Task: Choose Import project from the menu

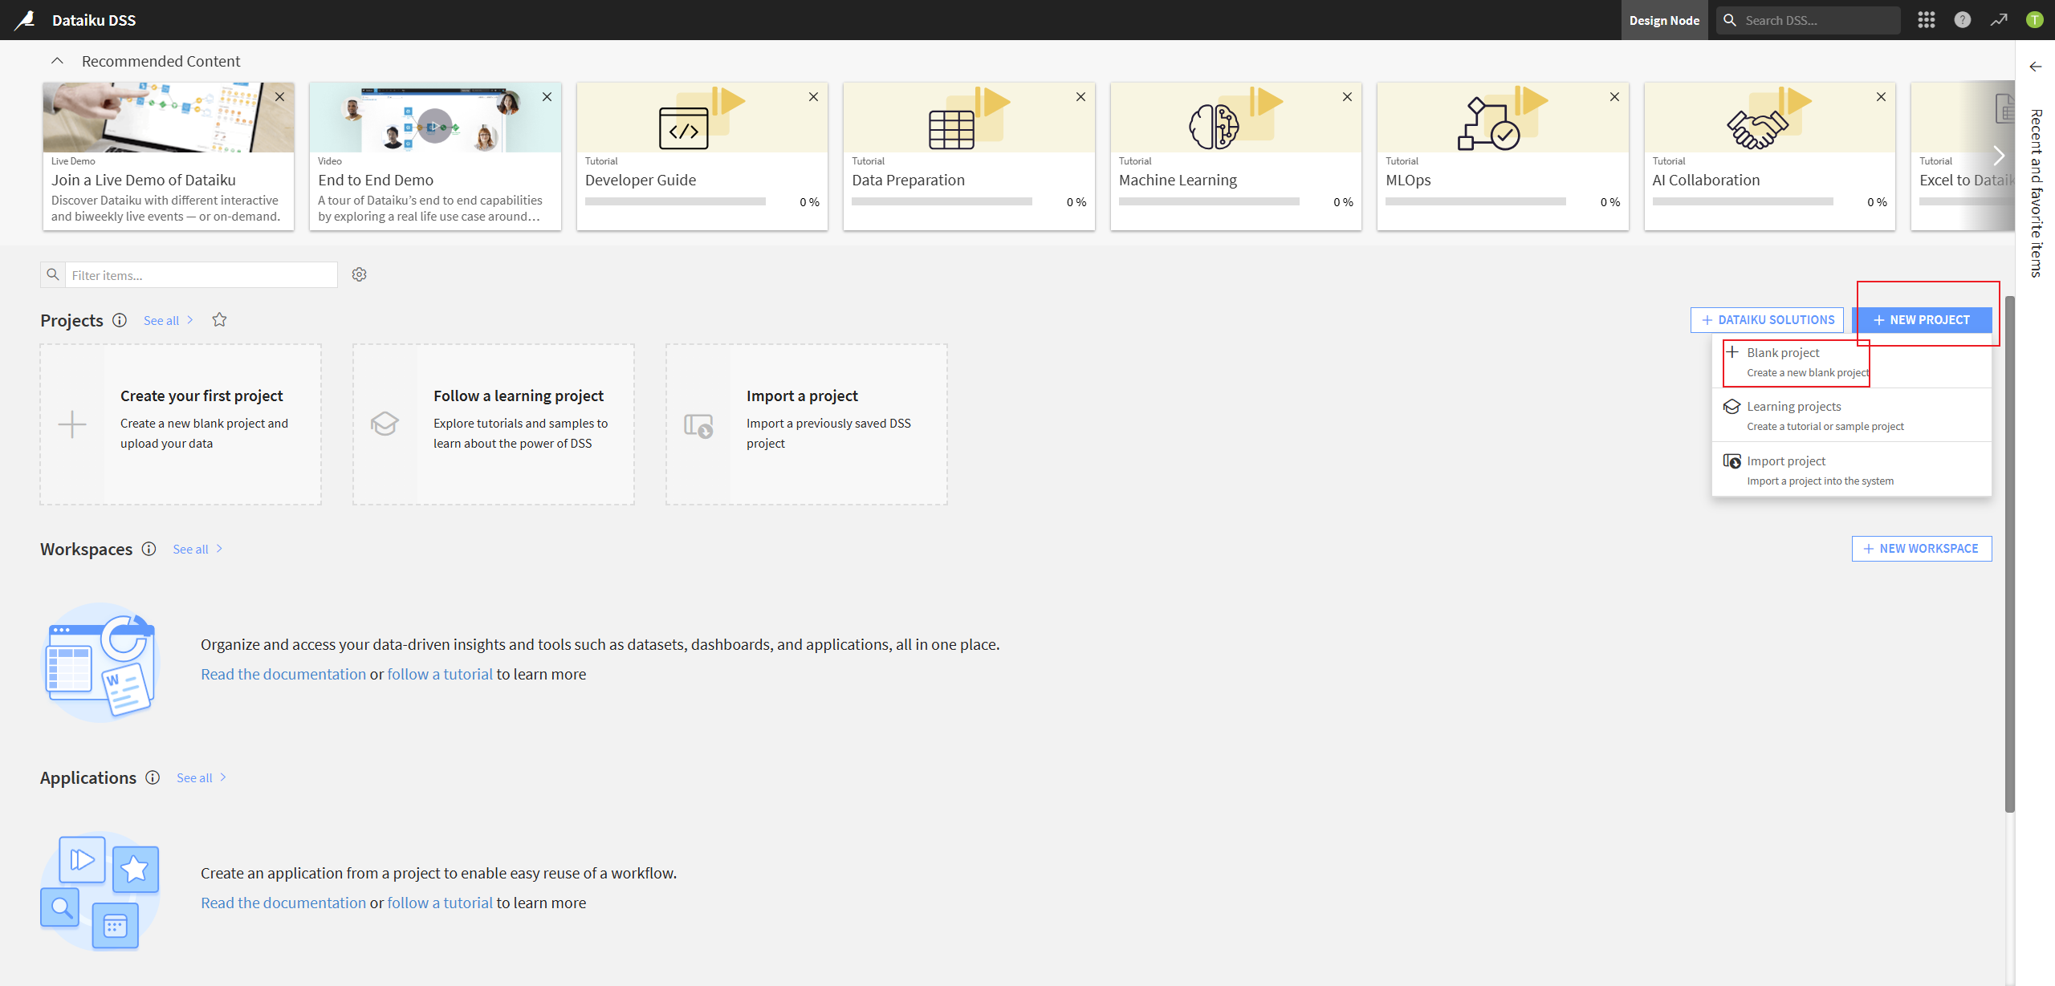Action: click(1851, 470)
